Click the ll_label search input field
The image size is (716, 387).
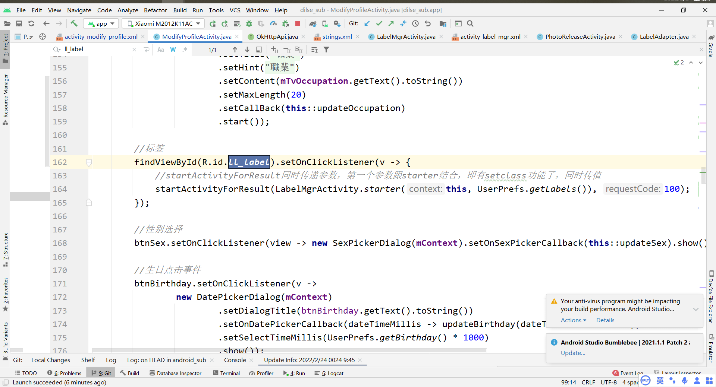point(97,49)
